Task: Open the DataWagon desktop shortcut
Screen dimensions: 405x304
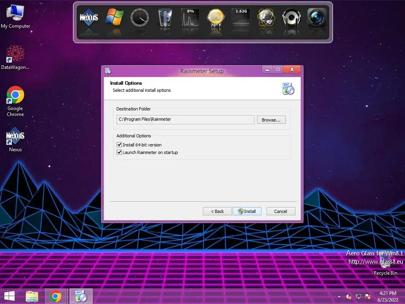Action: pyautogui.click(x=15, y=57)
